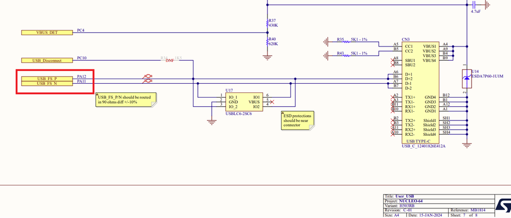Click the Date: 15-JAN-2024 field

(x=427, y=215)
